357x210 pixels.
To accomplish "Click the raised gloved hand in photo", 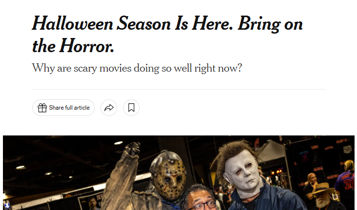I will click(x=132, y=149).
